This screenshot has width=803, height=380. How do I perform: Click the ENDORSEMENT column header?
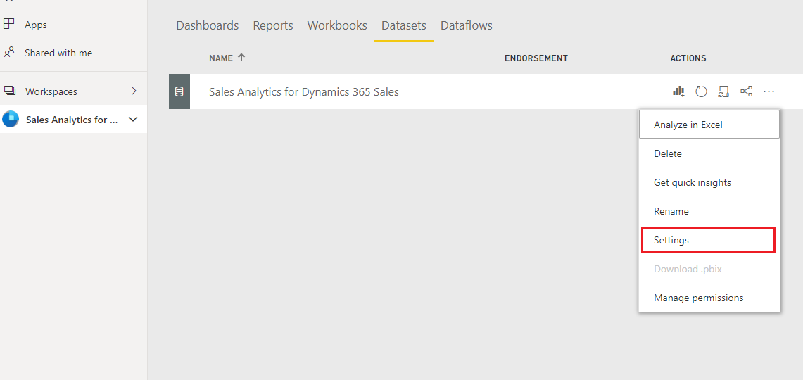[x=536, y=58]
